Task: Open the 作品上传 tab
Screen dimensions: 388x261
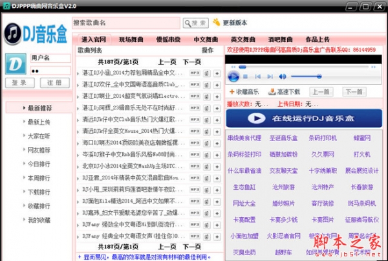Action: pyautogui.click(x=318, y=40)
